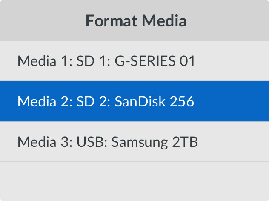Screen dimensions: 269x201
Task: Click the word "Format" in the header
Action: coord(111,21)
